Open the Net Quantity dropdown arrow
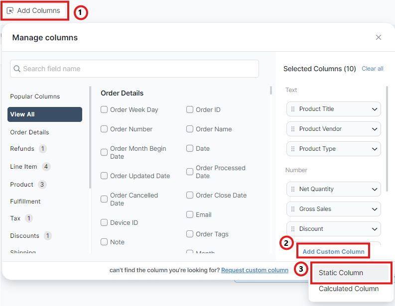The height and width of the screenshot is (306, 395). tap(375, 189)
